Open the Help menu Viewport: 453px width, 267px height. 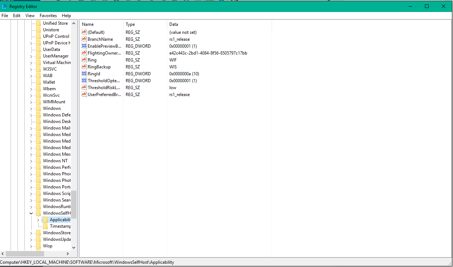pos(67,16)
